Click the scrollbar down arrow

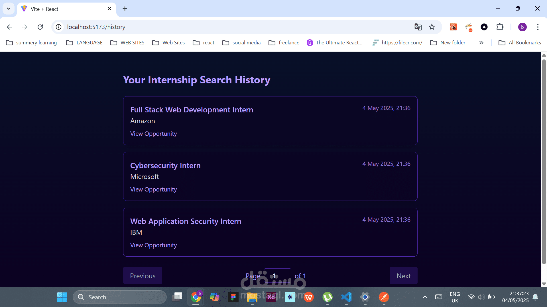tap(544, 284)
